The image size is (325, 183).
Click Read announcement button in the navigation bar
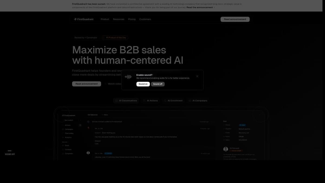(x=235, y=19)
